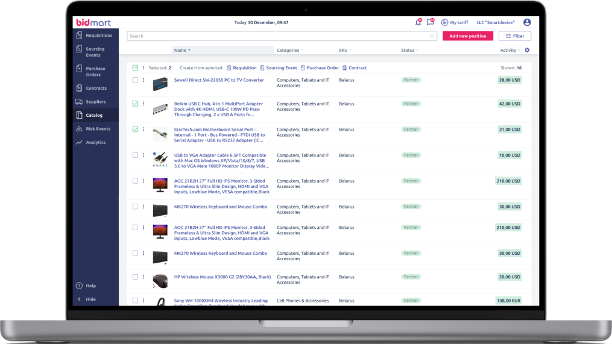Open row menu for StarTech.com Serial Port
The height and width of the screenshot is (344, 612).
click(x=144, y=130)
